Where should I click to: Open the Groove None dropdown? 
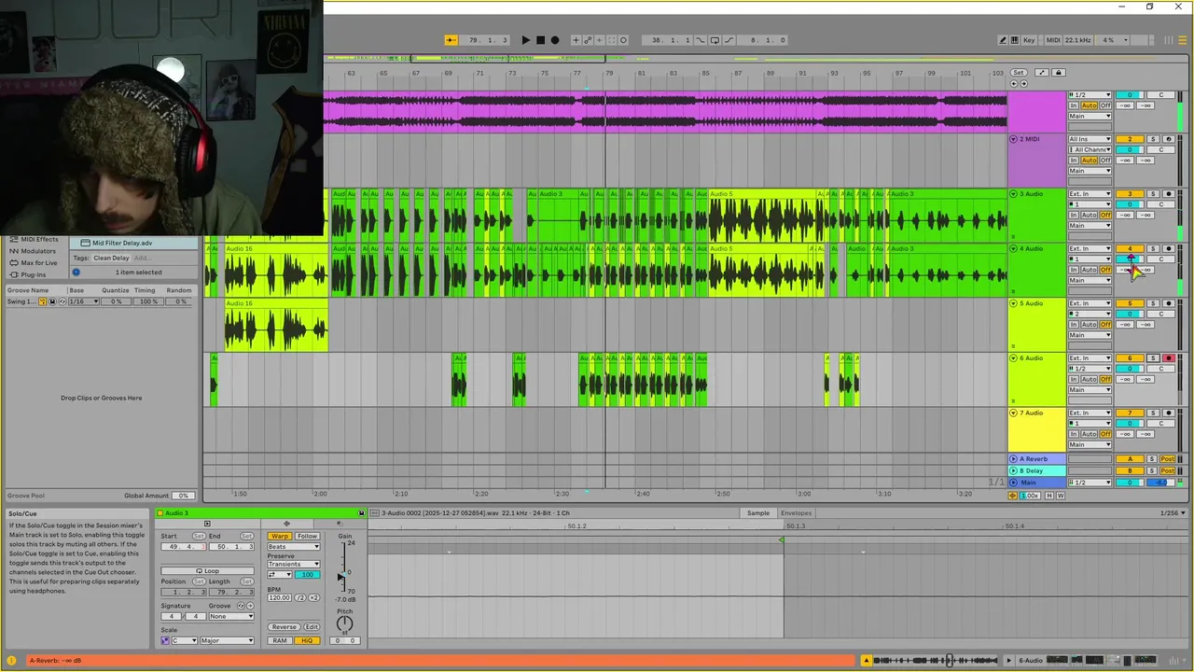tap(231, 616)
